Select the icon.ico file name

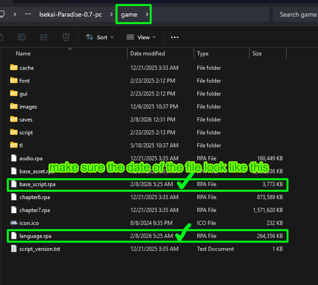[x=29, y=223]
